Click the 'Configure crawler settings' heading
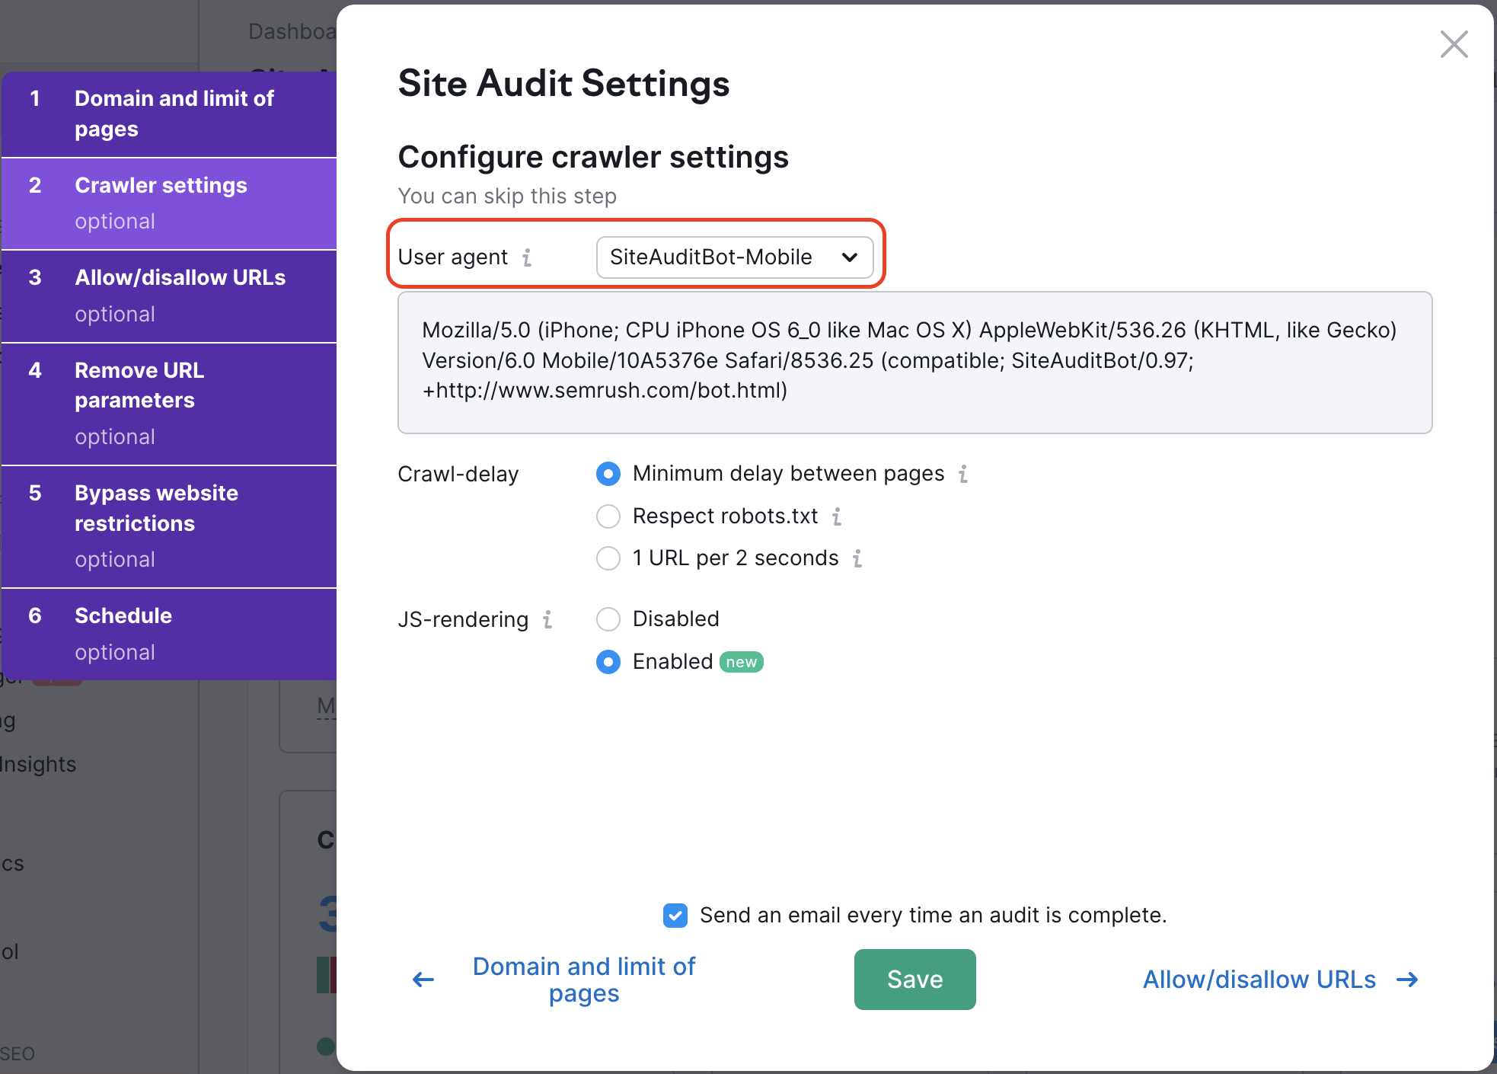The image size is (1497, 1074). tap(593, 158)
